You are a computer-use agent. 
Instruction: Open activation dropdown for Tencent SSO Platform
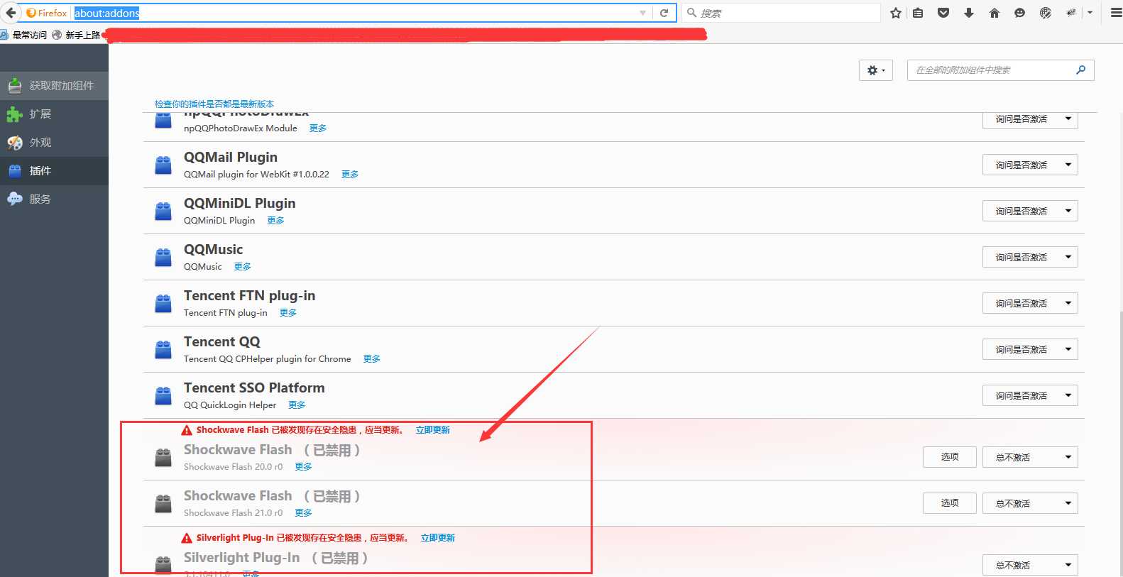click(x=1030, y=395)
